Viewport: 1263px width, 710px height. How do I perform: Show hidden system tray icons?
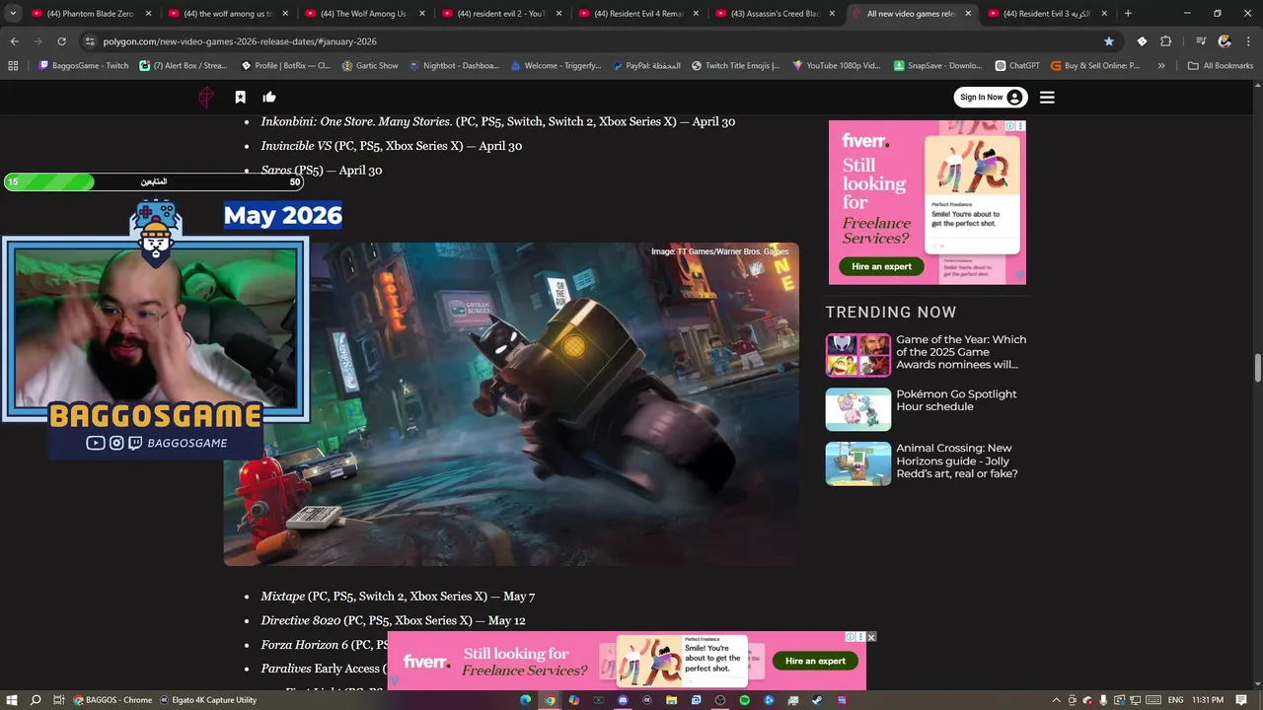pyautogui.click(x=1056, y=700)
